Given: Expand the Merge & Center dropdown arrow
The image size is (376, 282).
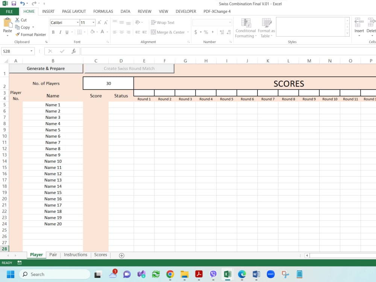Looking at the screenshot, I should (x=188, y=32).
